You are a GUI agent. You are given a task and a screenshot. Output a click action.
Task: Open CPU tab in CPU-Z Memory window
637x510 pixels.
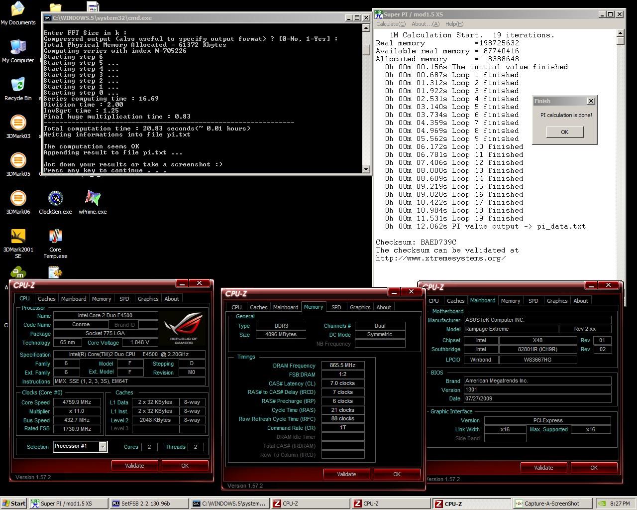pos(237,307)
